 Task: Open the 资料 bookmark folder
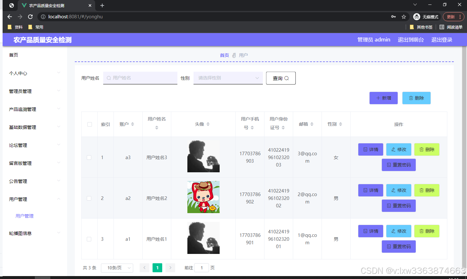click(x=15, y=27)
